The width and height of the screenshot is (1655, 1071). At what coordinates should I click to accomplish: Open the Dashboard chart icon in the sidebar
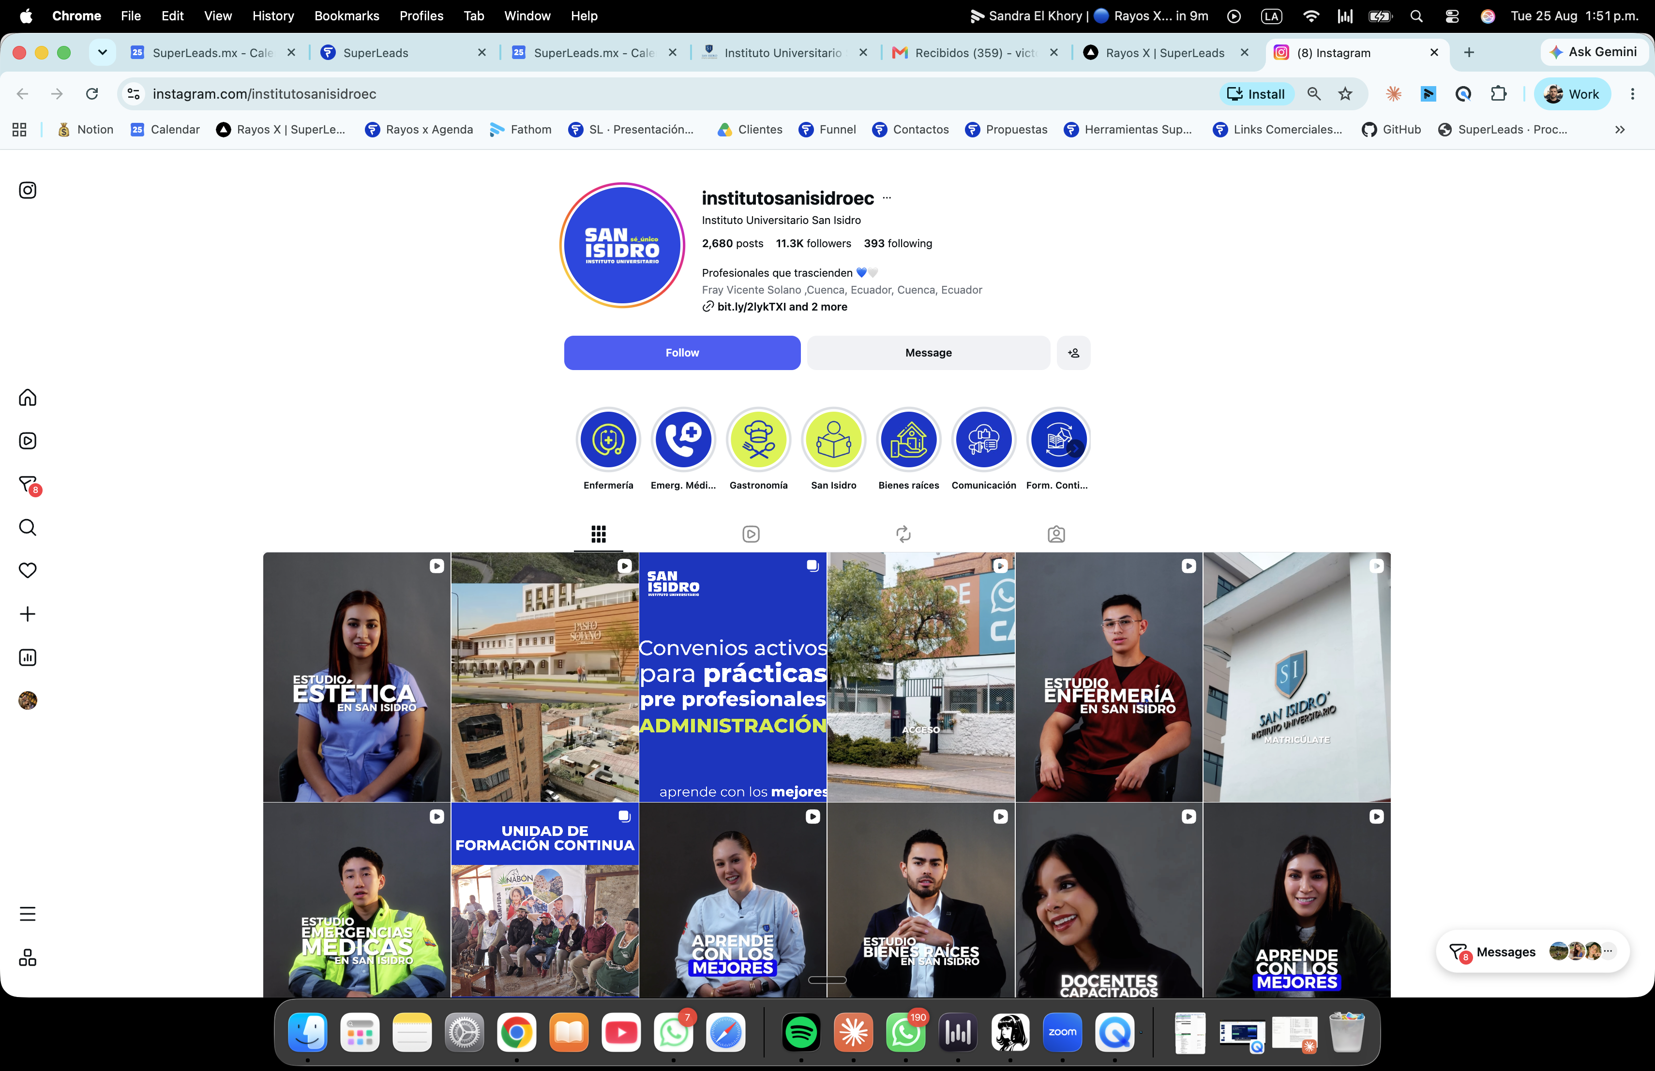pyautogui.click(x=28, y=657)
